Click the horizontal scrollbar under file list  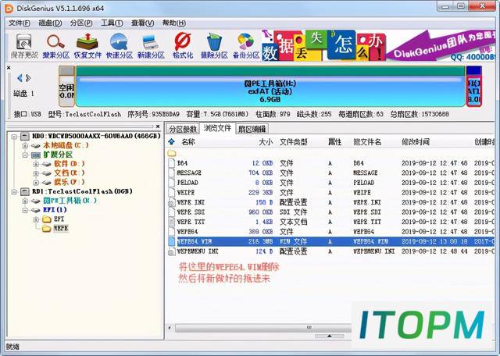(x=262, y=327)
